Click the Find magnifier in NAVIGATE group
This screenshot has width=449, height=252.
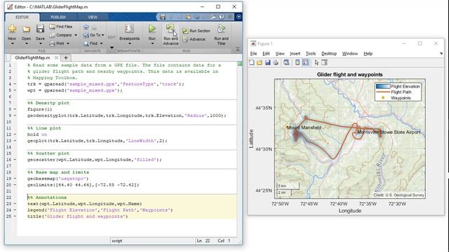[86, 43]
